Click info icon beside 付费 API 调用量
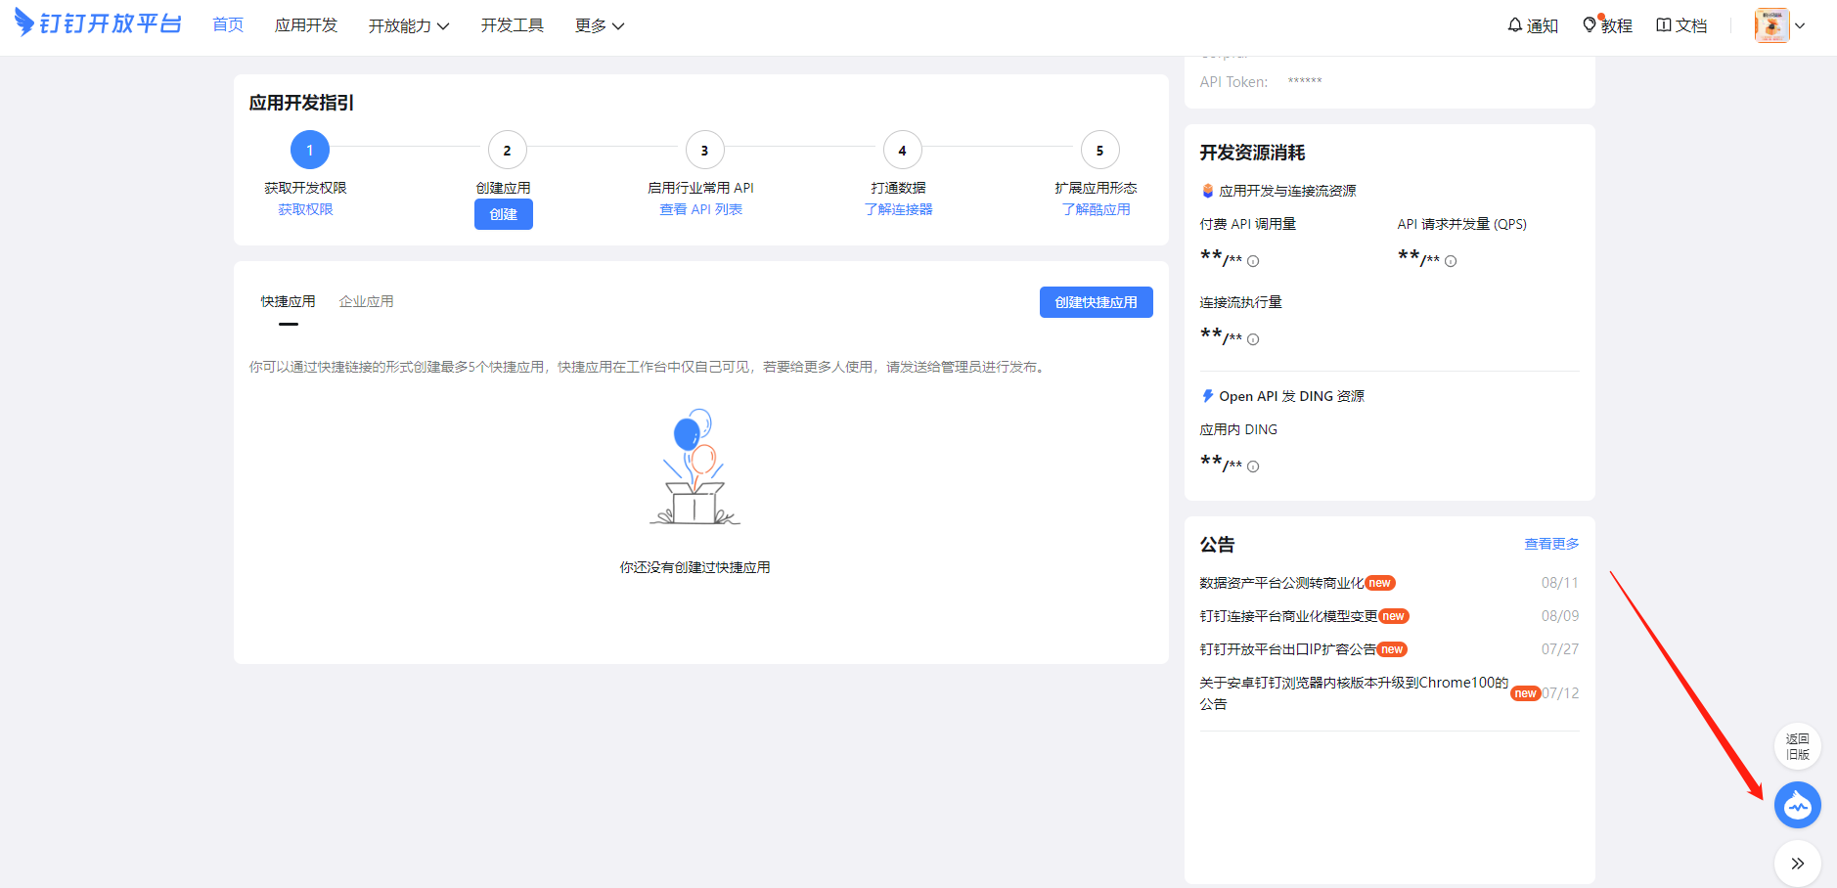This screenshot has height=888, width=1837. pos(1253,261)
